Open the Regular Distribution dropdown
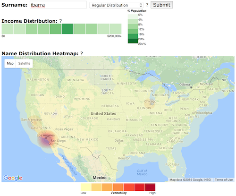 tap(117, 5)
